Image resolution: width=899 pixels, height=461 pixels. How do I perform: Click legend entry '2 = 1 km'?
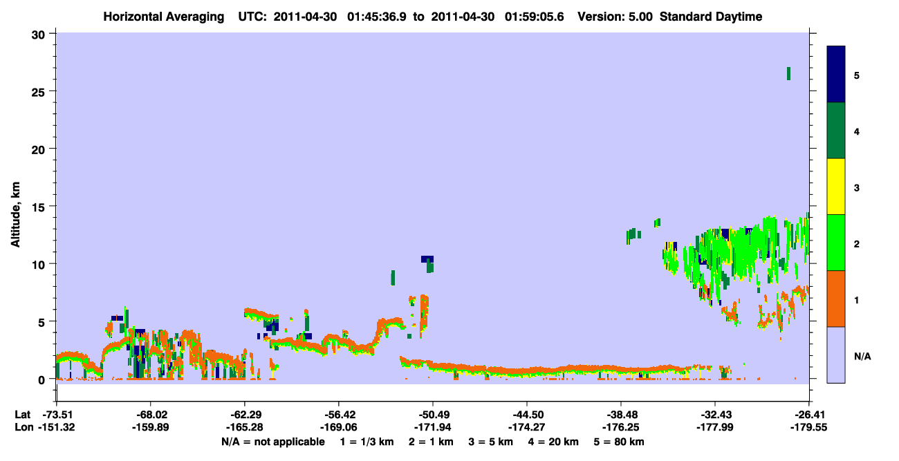point(432,442)
